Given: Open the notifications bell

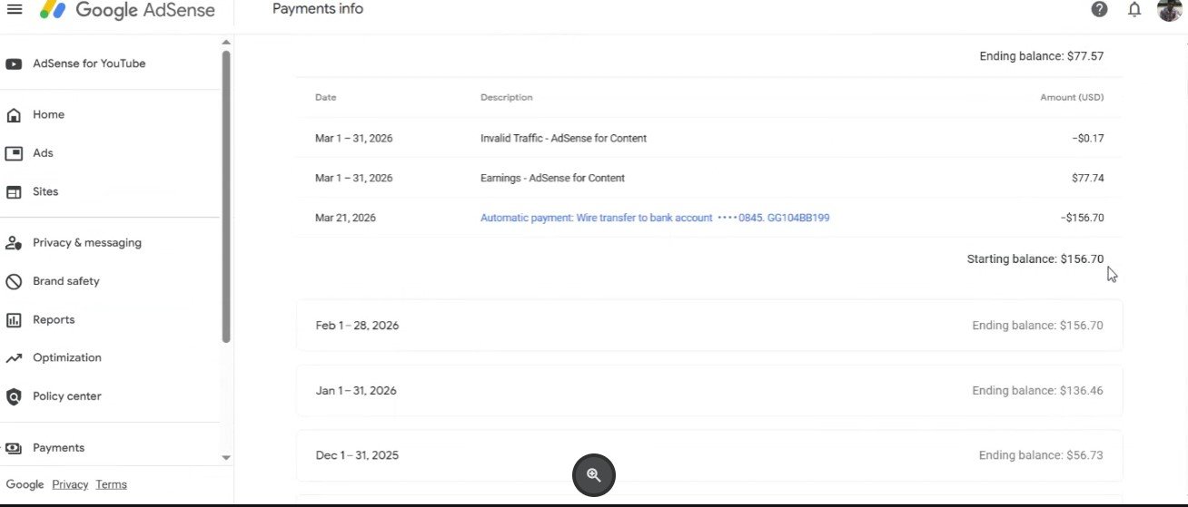Looking at the screenshot, I should pos(1134,10).
